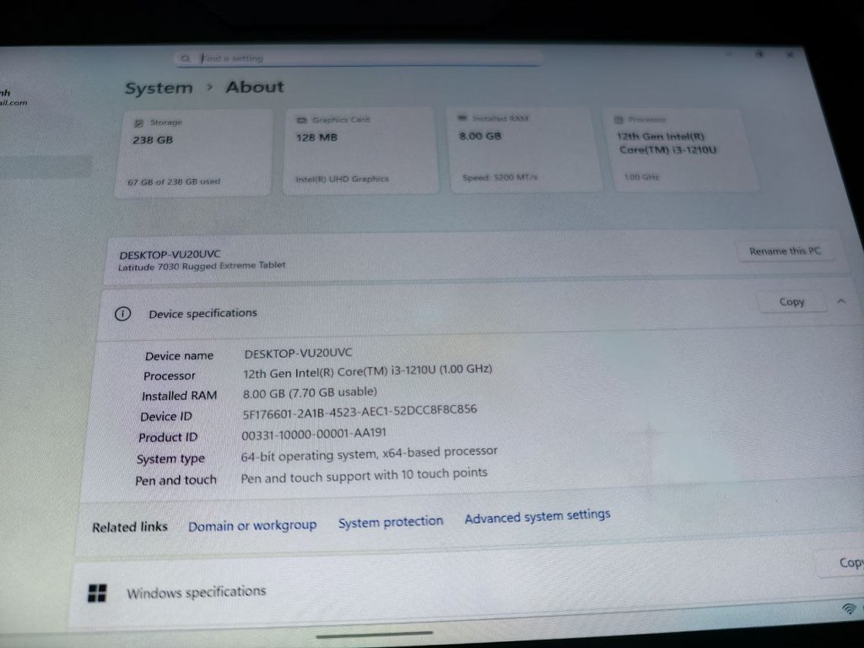Open the 238 GB Storage card

coord(192,152)
